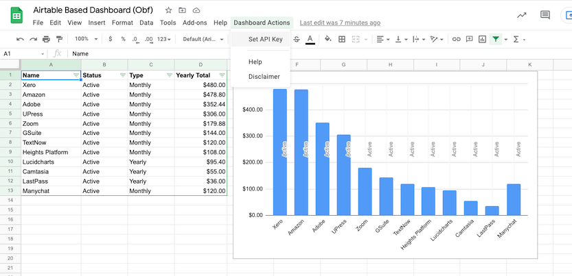The image size is (572, 276).
Task: Open the Add-ons menu
Action: 195,23
